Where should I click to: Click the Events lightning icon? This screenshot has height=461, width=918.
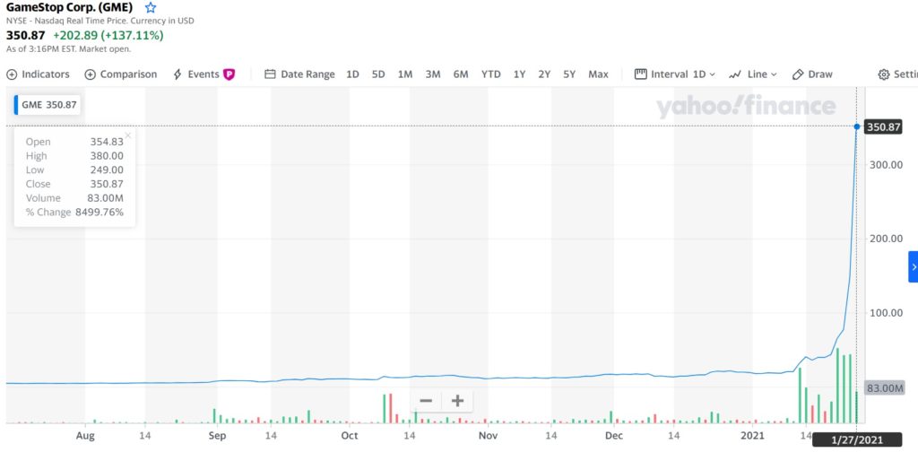click(178, 74)
